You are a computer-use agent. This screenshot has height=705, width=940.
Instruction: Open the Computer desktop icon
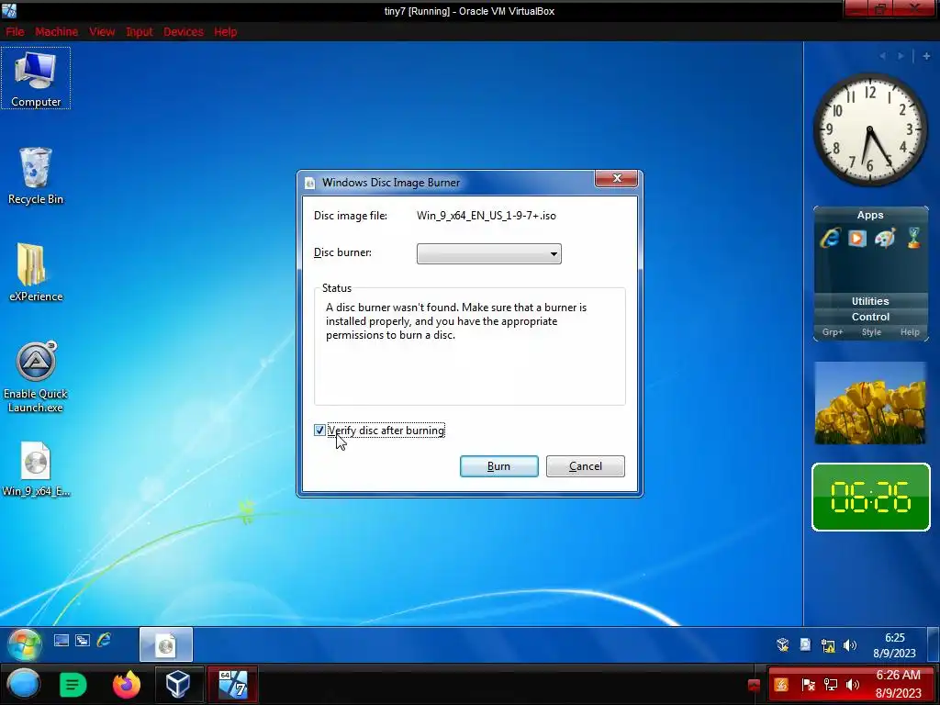tap(36, 79)
